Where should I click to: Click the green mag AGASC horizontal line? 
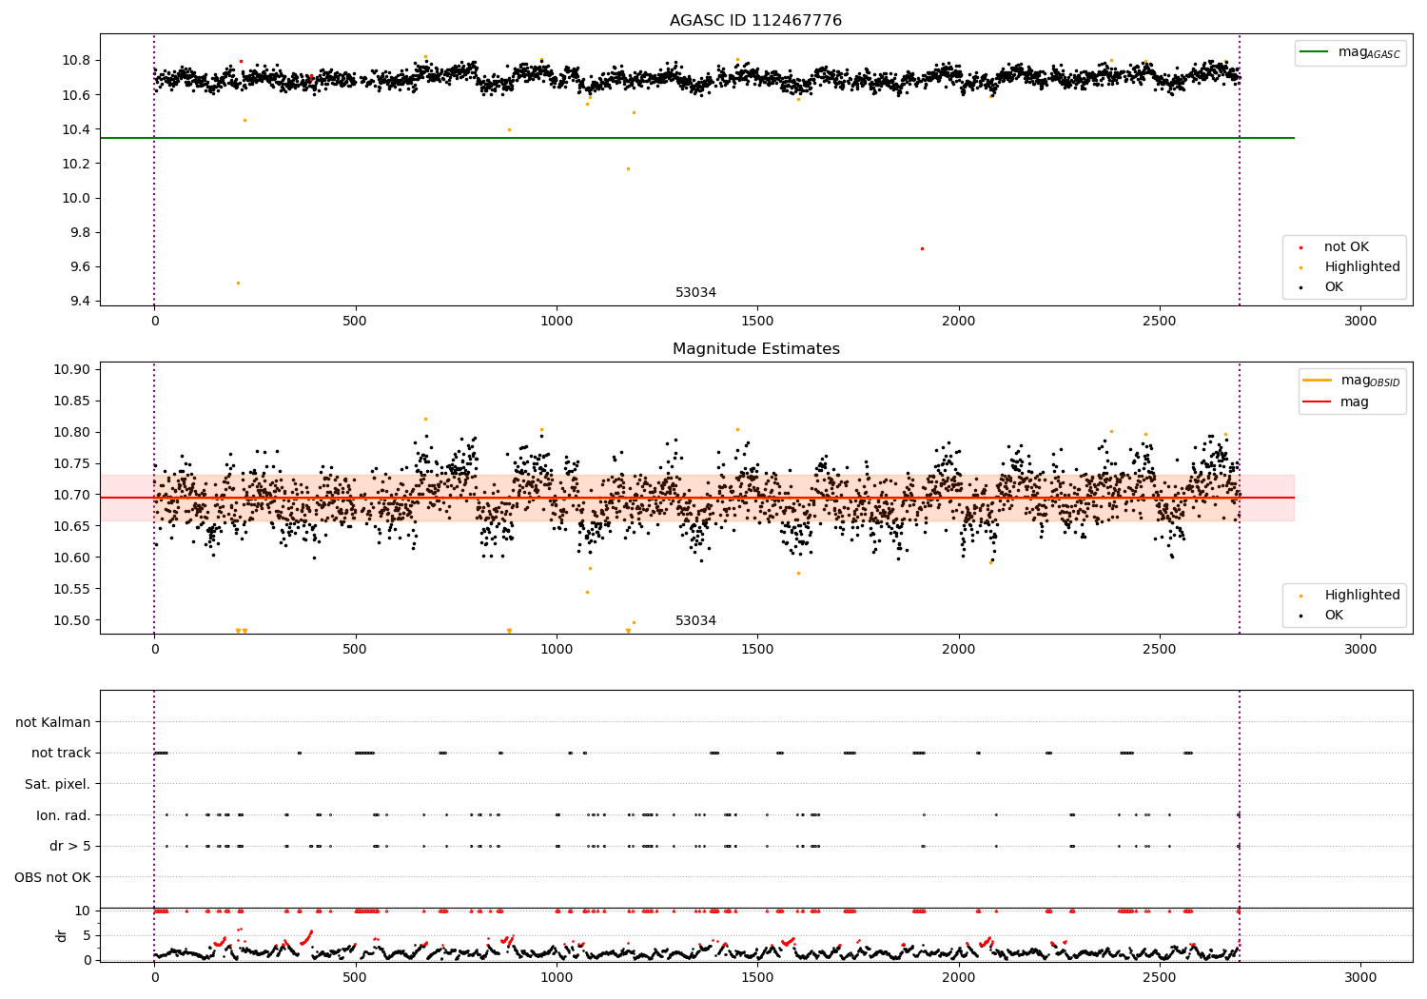coord(696,138)
